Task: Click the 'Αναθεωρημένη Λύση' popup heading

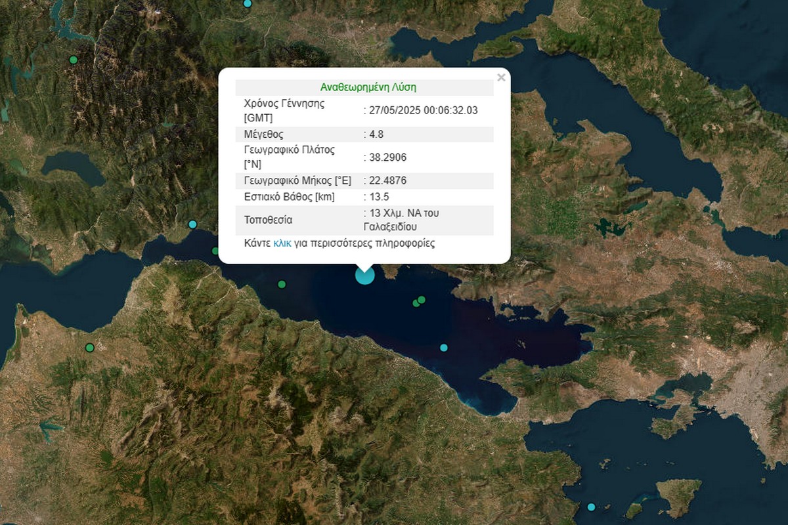Action: pyautogui.click(x=368, y=87)
